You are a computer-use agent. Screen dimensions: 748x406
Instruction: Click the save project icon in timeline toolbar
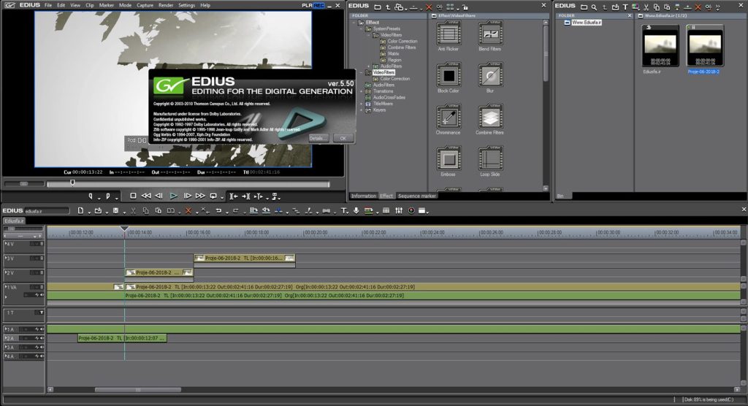click(x=116, y=210)
